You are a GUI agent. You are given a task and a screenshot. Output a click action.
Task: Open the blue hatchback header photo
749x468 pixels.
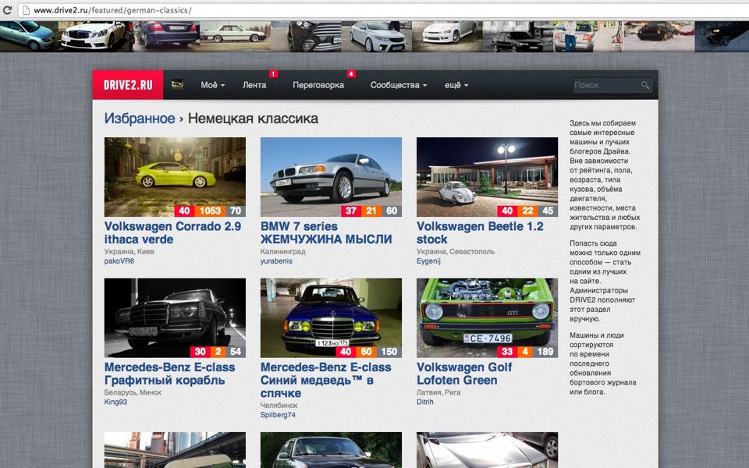[x=29, y=36]
